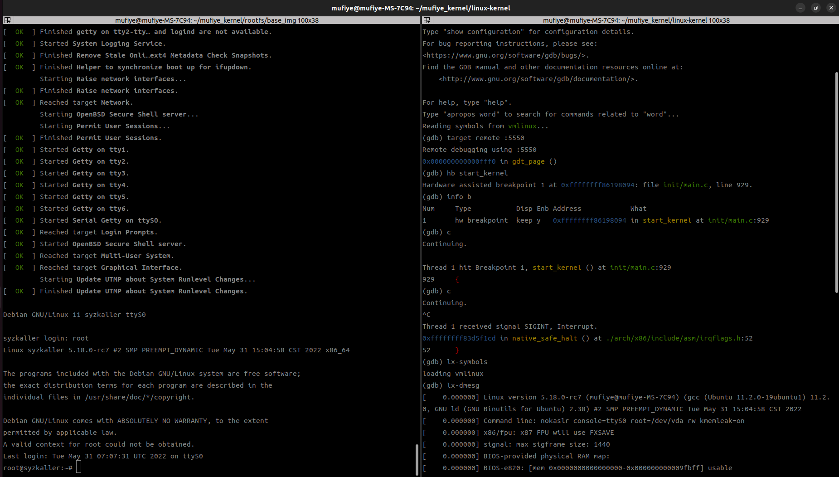Viewport: 839px width, 477px height.
Task: Click address 0x000000000000fff0 in right pane
Action: (459, 161)
